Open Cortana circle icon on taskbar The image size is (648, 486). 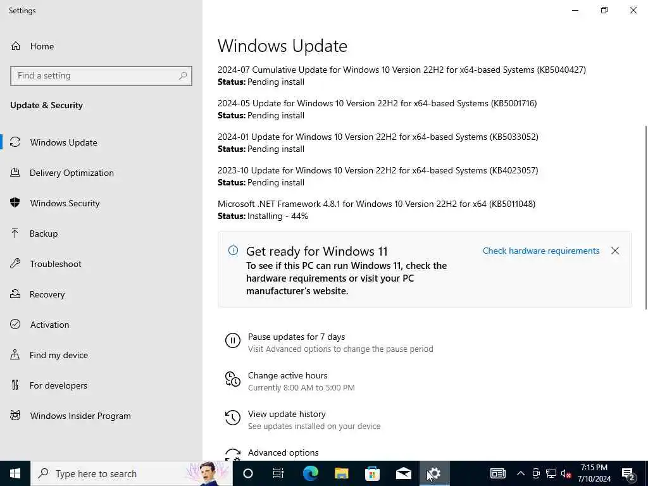tap(248, 473)
